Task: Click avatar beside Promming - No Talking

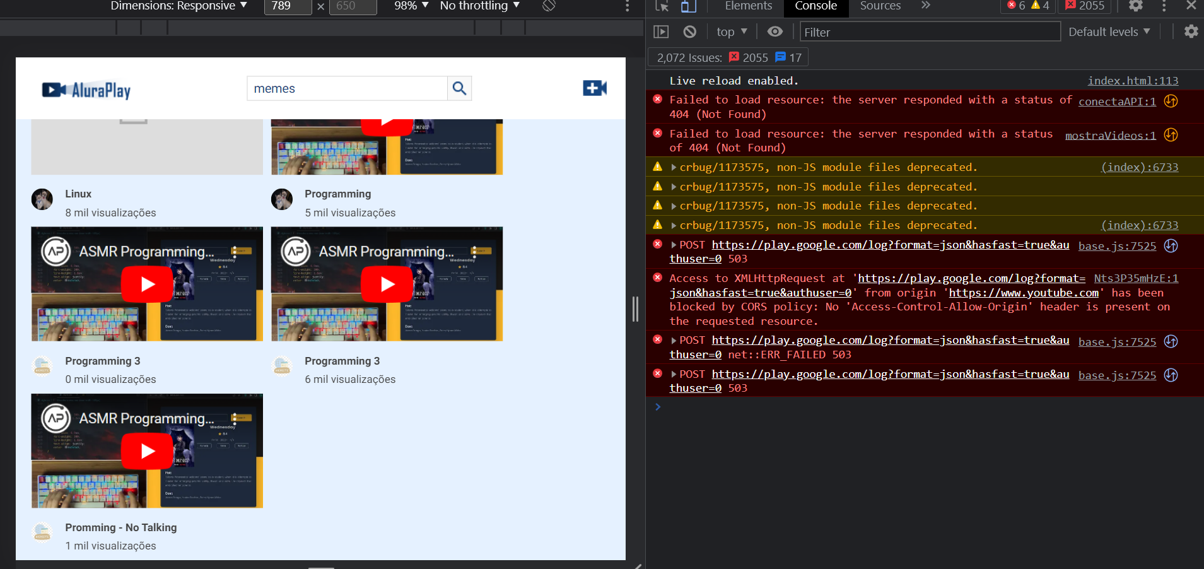Action: pos(42,533)
